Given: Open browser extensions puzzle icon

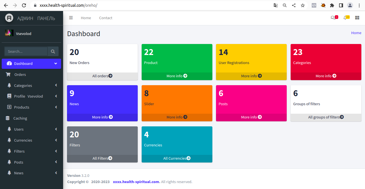Looking at the screenshot, I should [x=332, y=5].
